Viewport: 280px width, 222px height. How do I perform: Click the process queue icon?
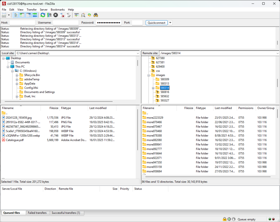pyautogui.click(x=49, y=15)
